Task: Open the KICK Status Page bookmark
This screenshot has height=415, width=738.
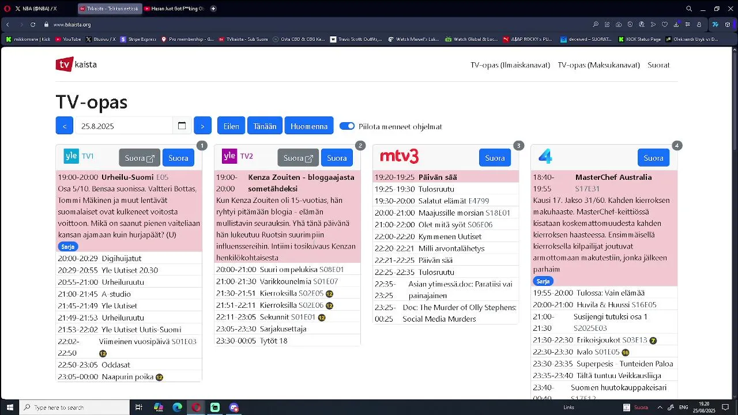Action: pyautogui.click(x=639, y=39)
